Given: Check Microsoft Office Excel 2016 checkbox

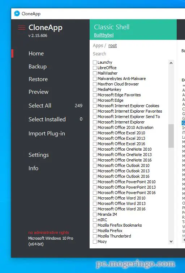Looking at the screenshot, I should tap(95, 144).
